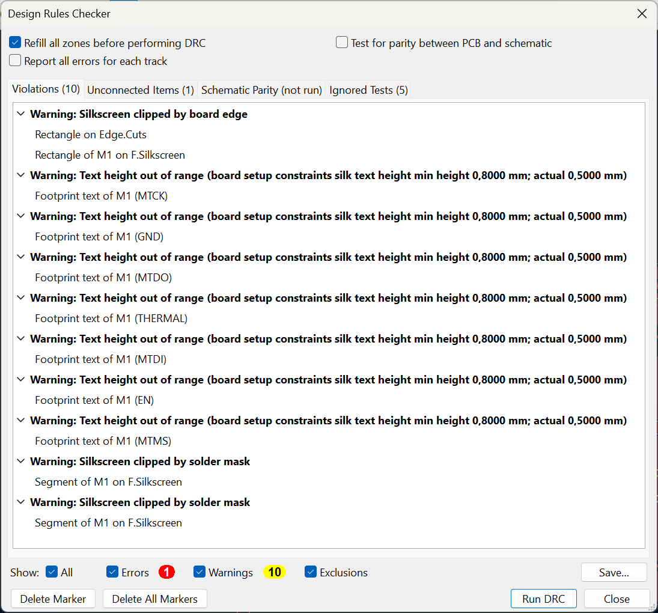
Task: Collapse the text height warning above MTCK
Action: tap(22, 175)
